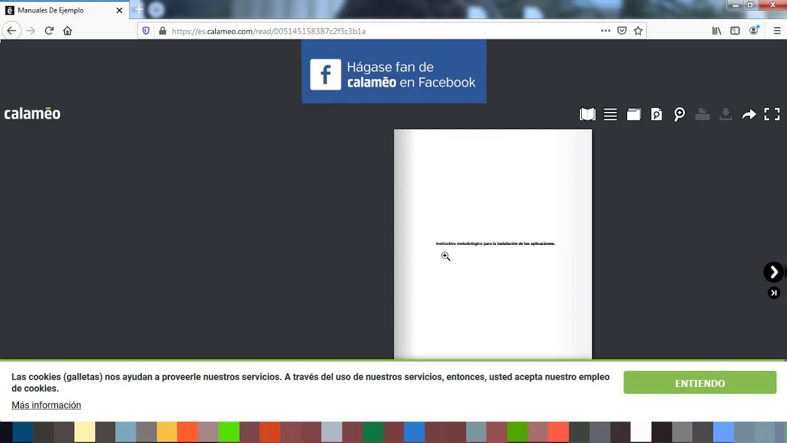The width and height of the screenshot is (787, 443).
Task: Open a new browser tab
Action: coord(138,9)
